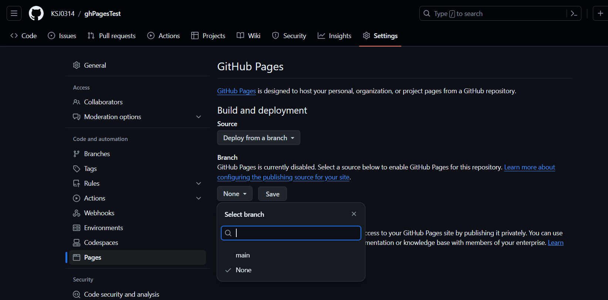This screenshot has width=608, height=300.
Task: Open the Actions repository tab
Action: click(x=163, y=36)
